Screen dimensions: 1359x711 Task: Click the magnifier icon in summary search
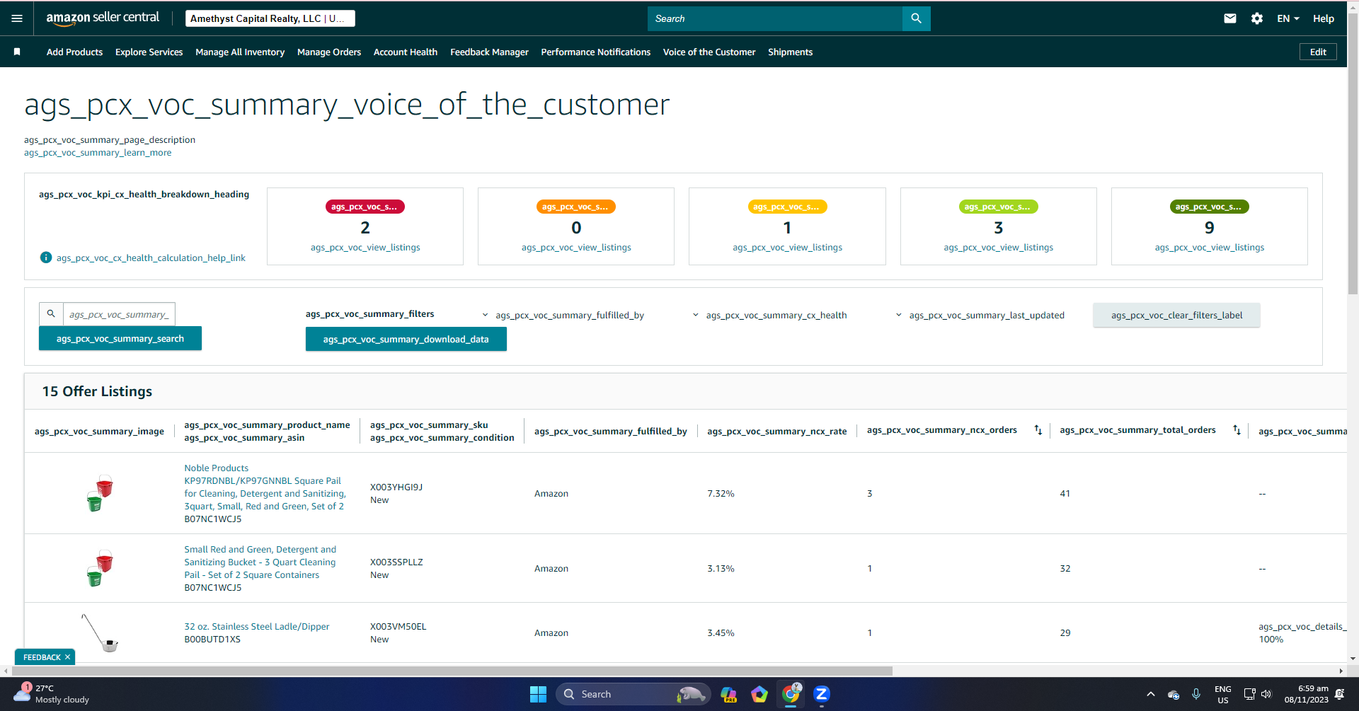pyautogui.click(x=51, y=314)
